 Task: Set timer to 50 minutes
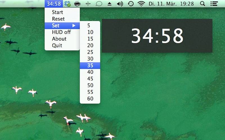[x=90, y=85]
